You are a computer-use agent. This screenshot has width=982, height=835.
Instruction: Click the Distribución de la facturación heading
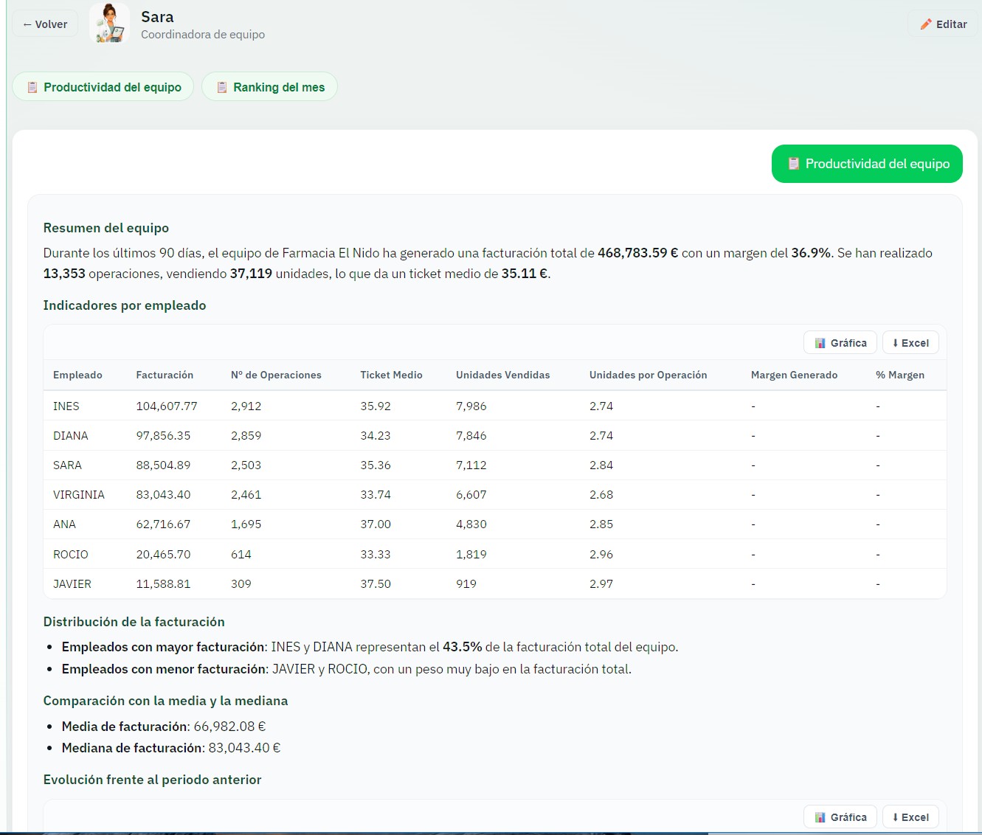pos(134,622)
